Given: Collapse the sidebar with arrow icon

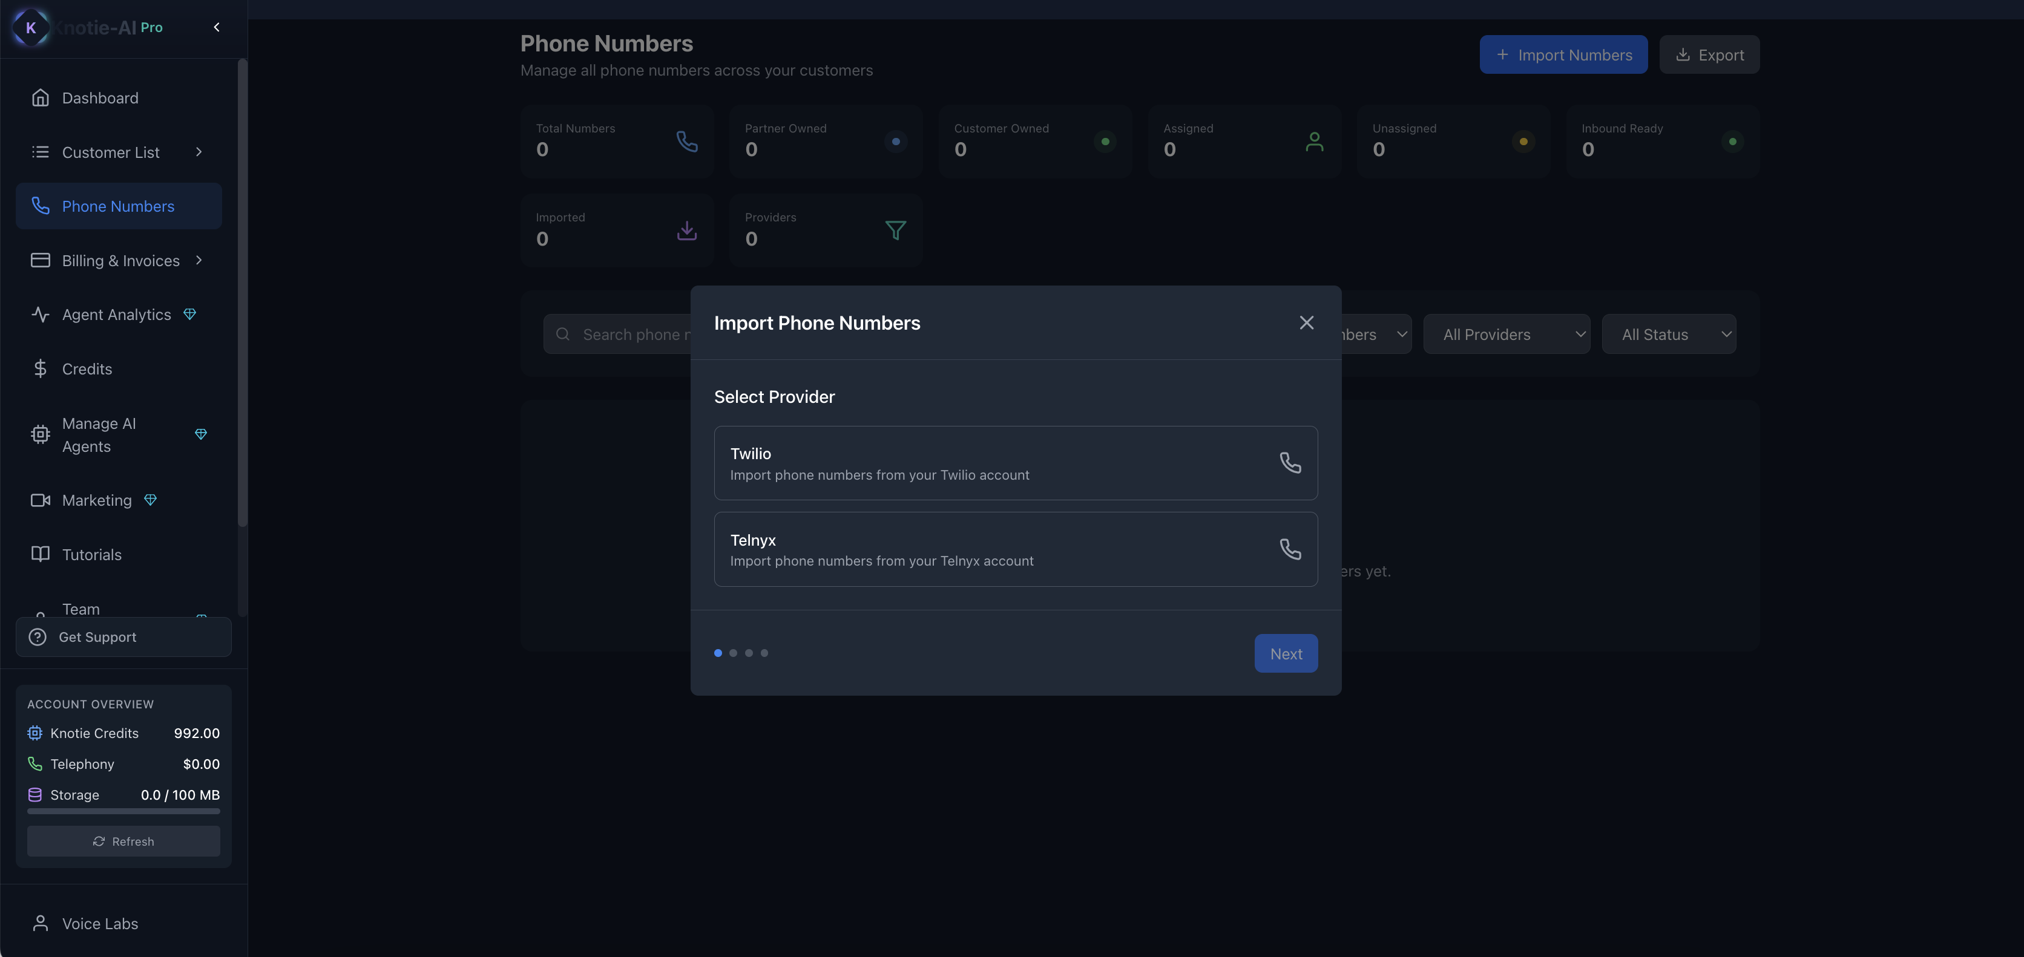Looking at the screenshot, I should [x=217, y=27].
